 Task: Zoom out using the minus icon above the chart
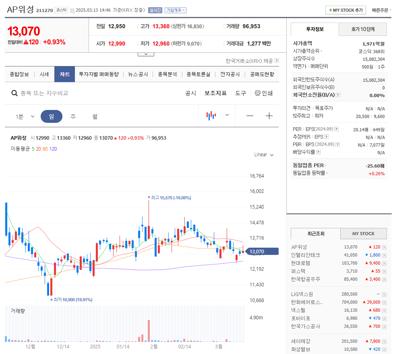click(250, 116)
